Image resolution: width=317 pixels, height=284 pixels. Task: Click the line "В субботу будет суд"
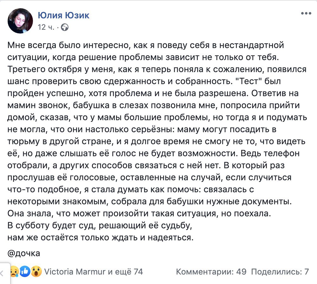[x=100, y=226]
